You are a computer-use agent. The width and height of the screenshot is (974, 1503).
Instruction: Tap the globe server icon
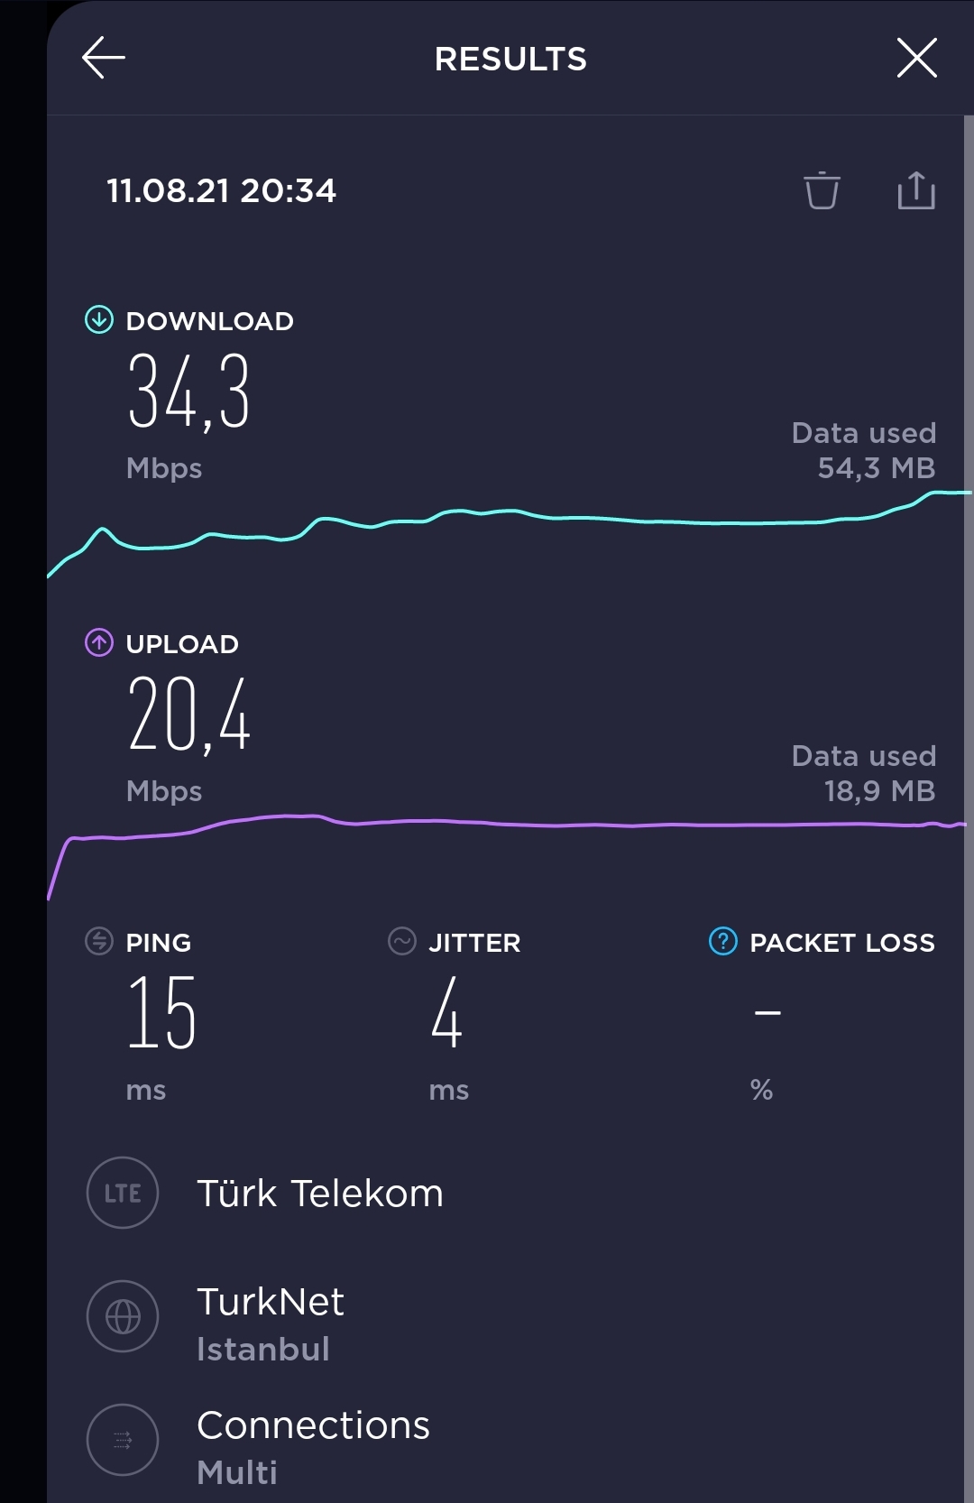123,1316
